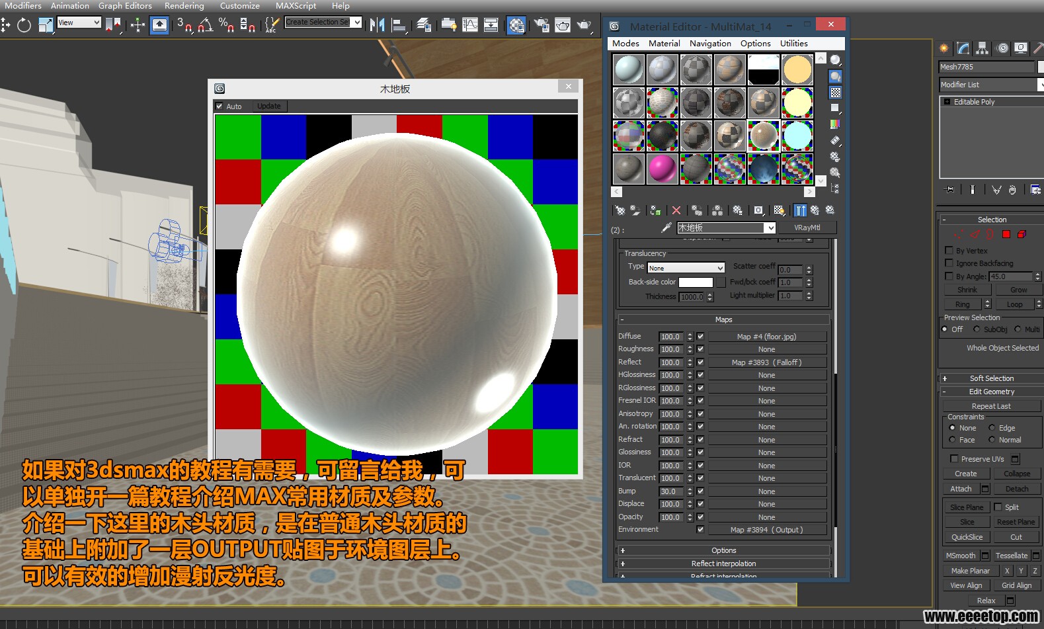Viewport: 1044px width, 629px height.
Task: Open Create Selection Set dropdown
Action: [x=323, y=22]
